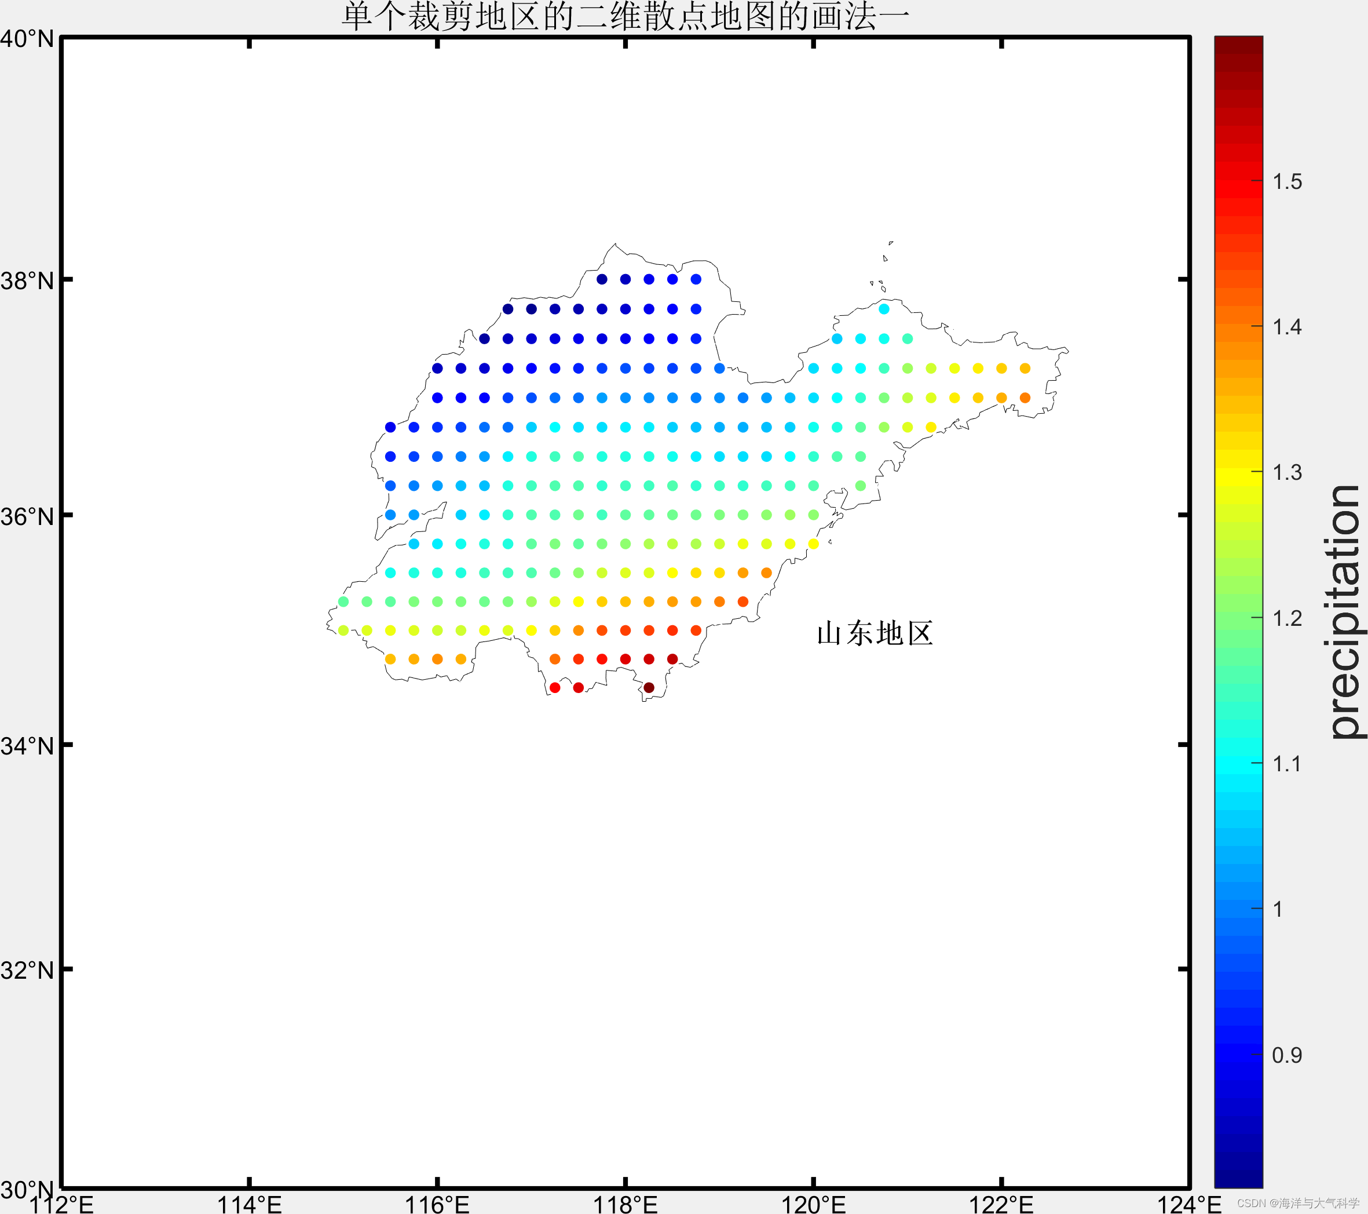Click the 1.3 tick label on colorbar
This screenshot has height=1214, width=1368.
tap(1286, 473)
